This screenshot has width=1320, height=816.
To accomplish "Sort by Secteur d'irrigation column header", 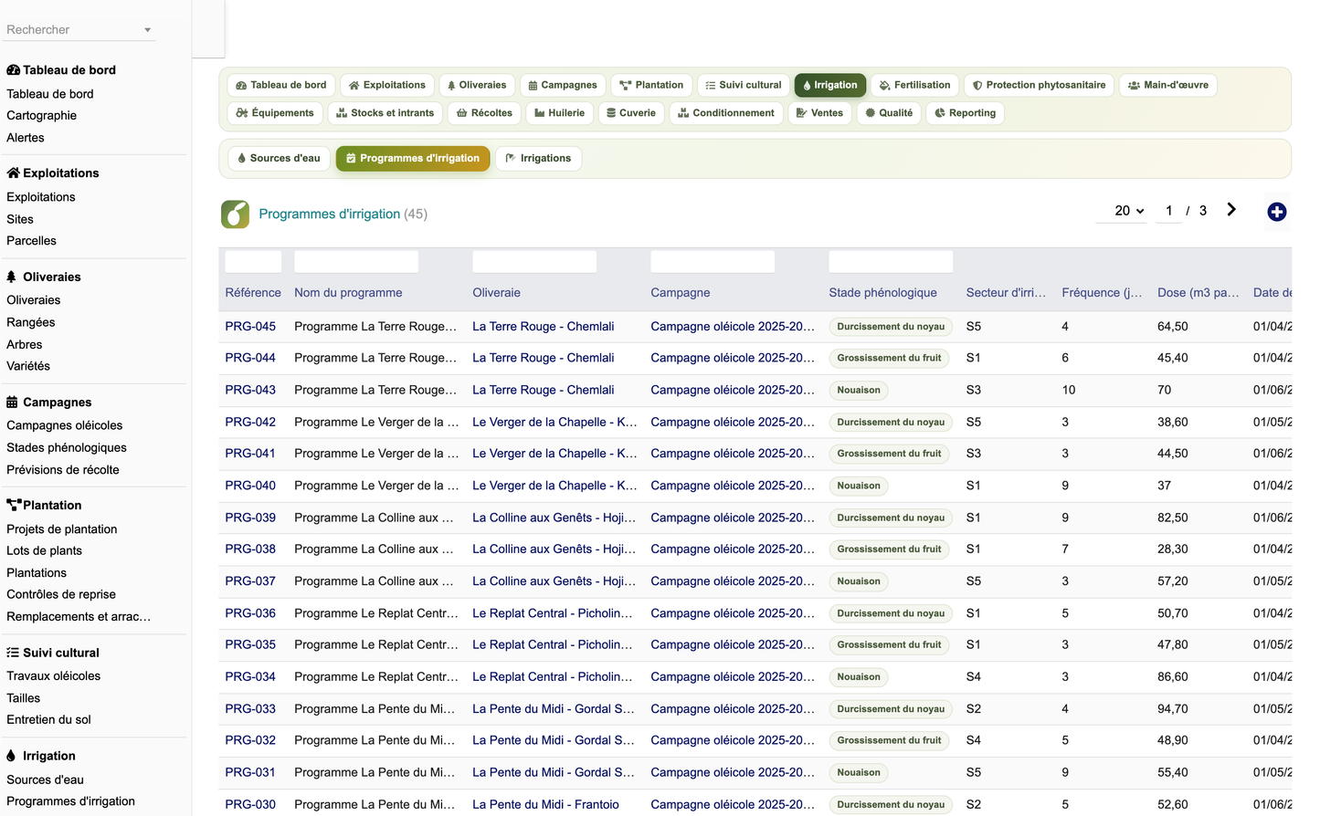I will tap(1006, 293).
